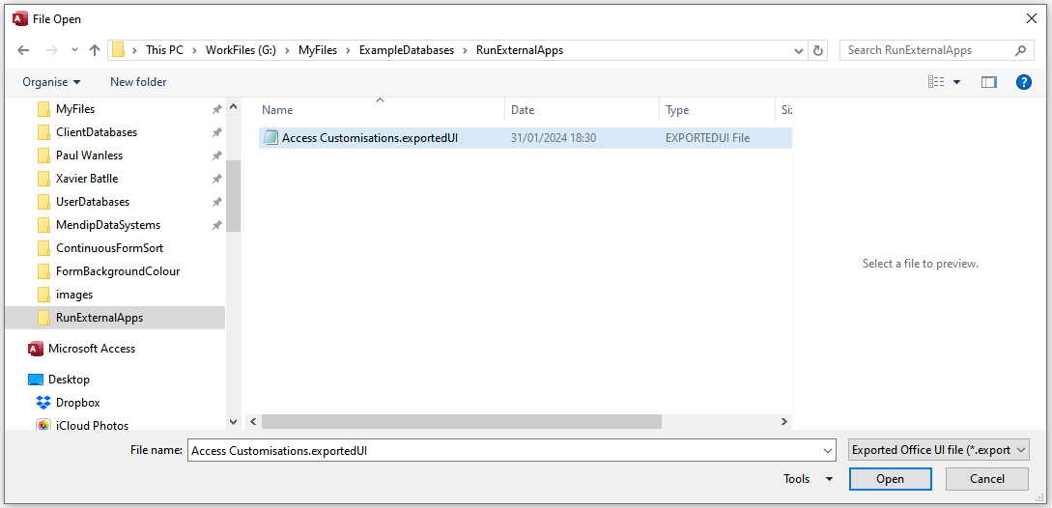Click the file date 31/01/2024 18:30
The height and width of the screenshot is (508, 1052).
click(x=554, y=138)
